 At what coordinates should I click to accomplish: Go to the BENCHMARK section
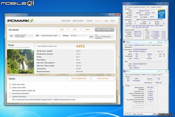coord(78,21)
